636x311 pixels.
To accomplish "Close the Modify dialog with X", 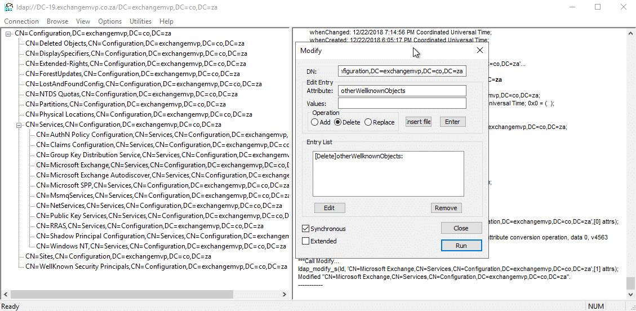I will (x=479, y=50).
